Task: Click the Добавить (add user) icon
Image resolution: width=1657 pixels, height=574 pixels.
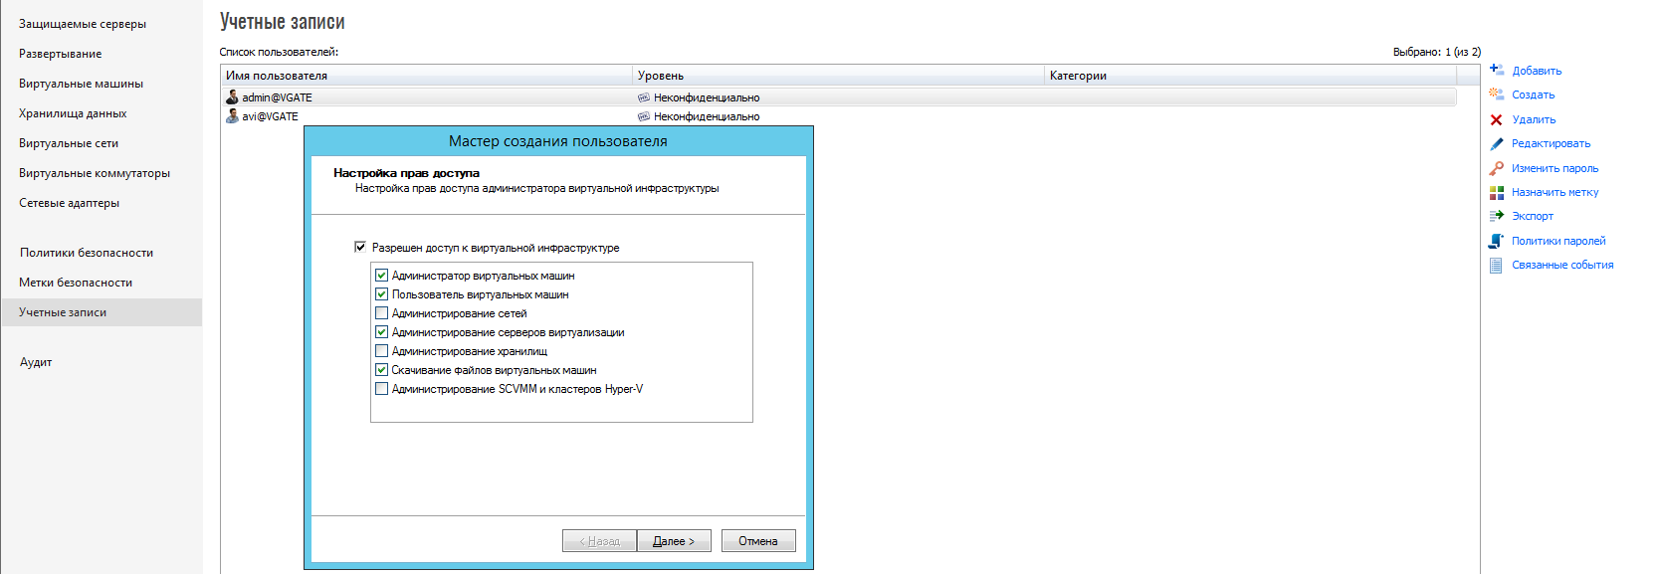Action: (1496, 71)
